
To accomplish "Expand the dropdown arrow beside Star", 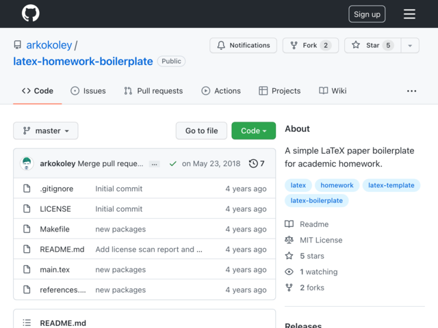I will coord(410,46).
